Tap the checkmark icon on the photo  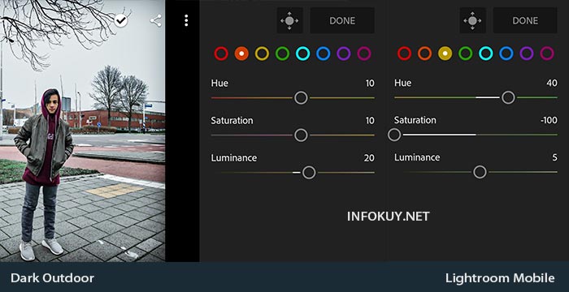(120, 20)
